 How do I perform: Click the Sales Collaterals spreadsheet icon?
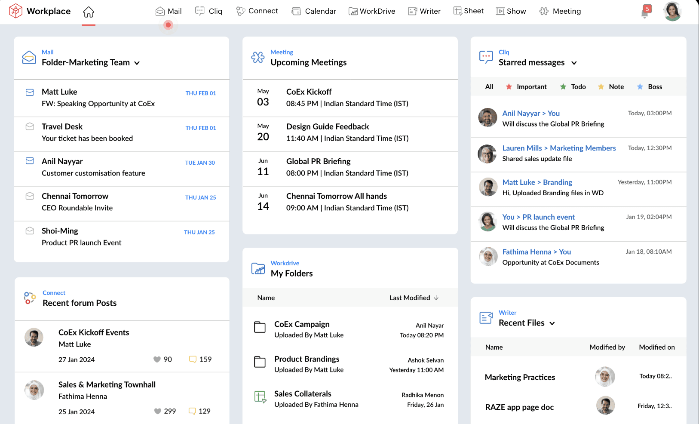(260, 396)
